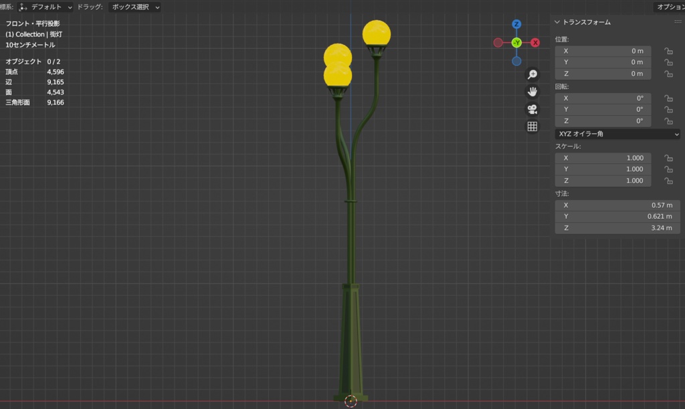Click the negative X axis gizmo circle
The image size is (685, 409).
498,43
